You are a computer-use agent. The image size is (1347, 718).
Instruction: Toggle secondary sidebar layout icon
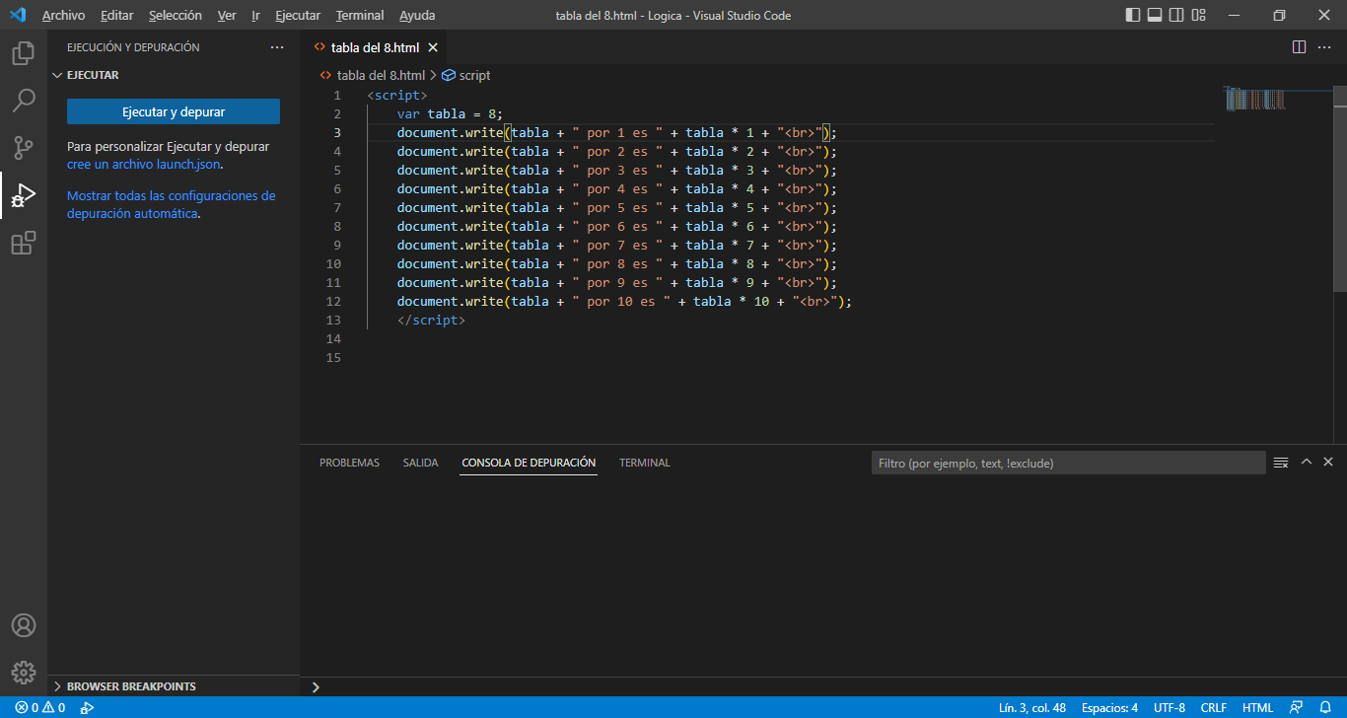pyautogui.click(x=1176, y=16)
